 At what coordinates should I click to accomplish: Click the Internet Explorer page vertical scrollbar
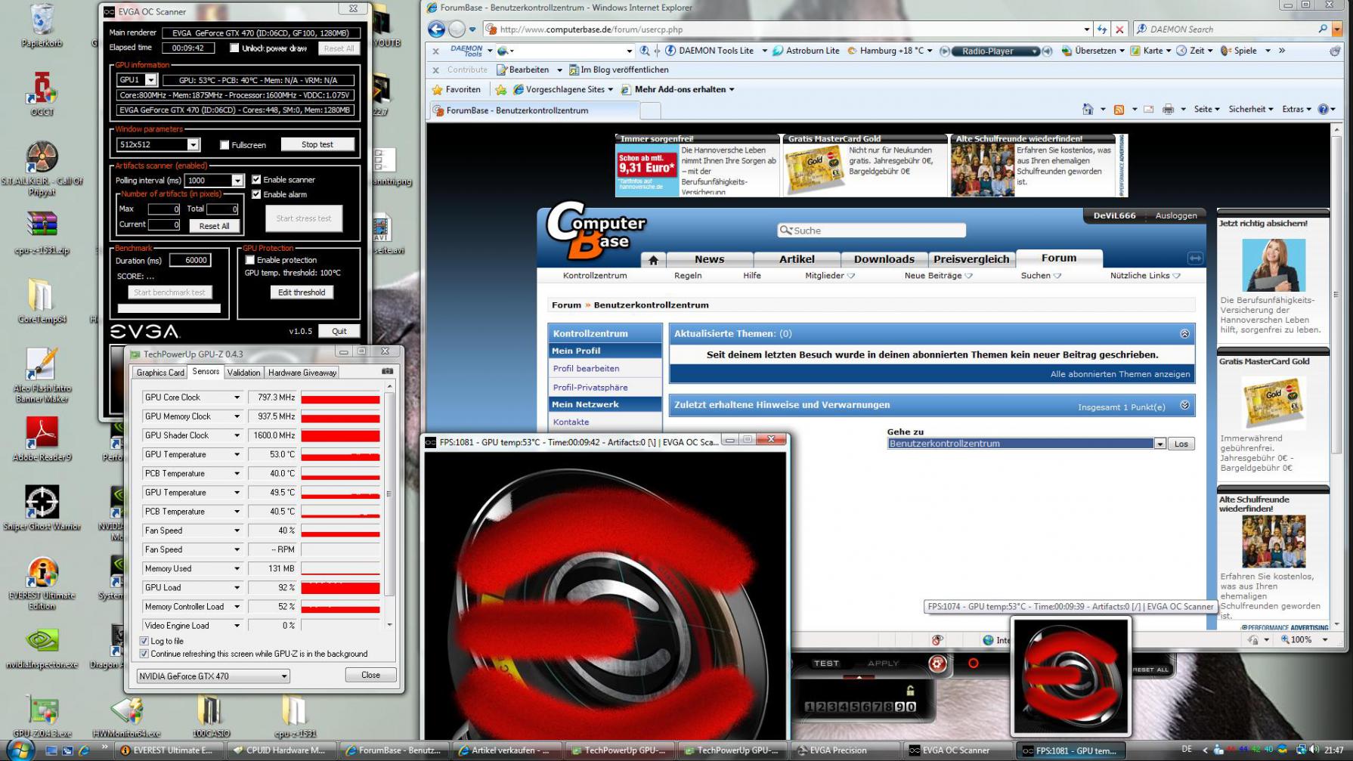[1336, 378]
